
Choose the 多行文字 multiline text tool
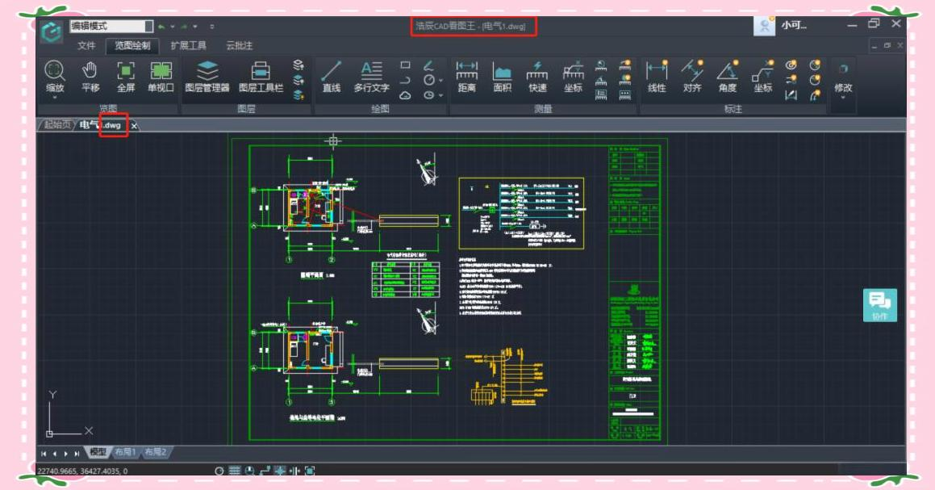coord(371,76)
